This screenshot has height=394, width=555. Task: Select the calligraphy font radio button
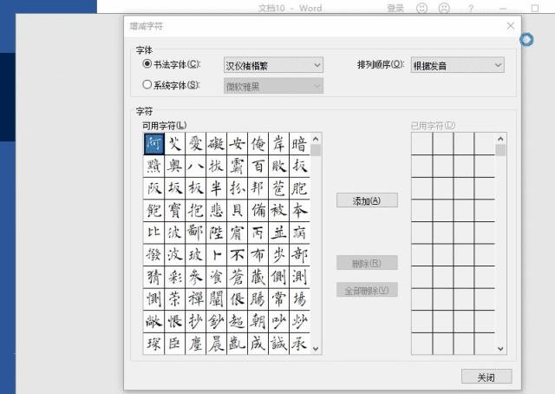(x=147, y=63)
